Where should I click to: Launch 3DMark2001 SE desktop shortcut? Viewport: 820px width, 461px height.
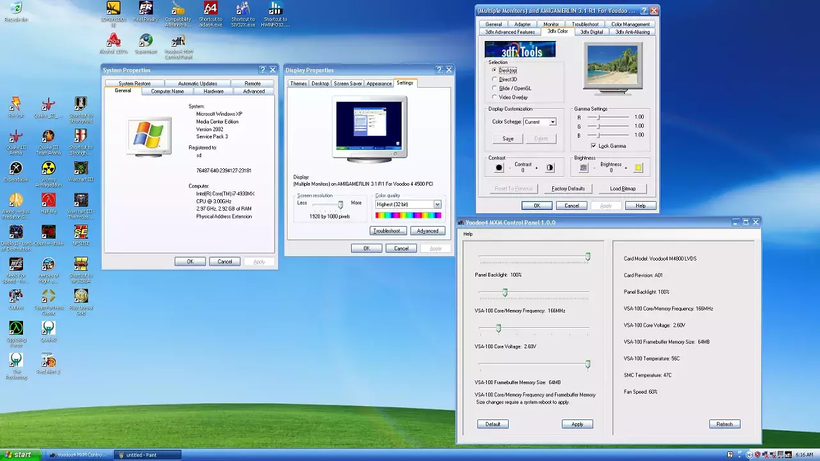tap(113, 14)
